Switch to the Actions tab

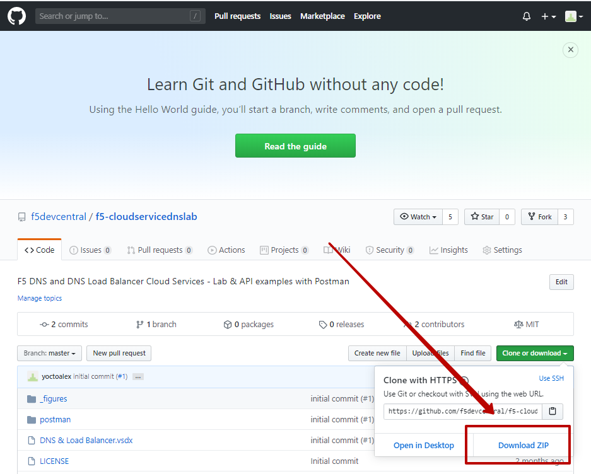pyautogui.click(x=226, y=250)
